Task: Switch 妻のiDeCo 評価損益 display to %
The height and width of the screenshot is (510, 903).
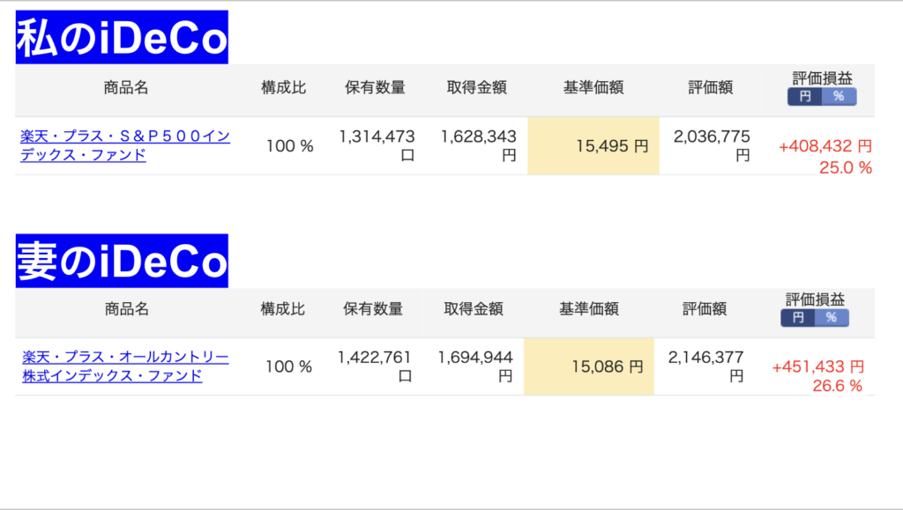Action: coord(831,318)
